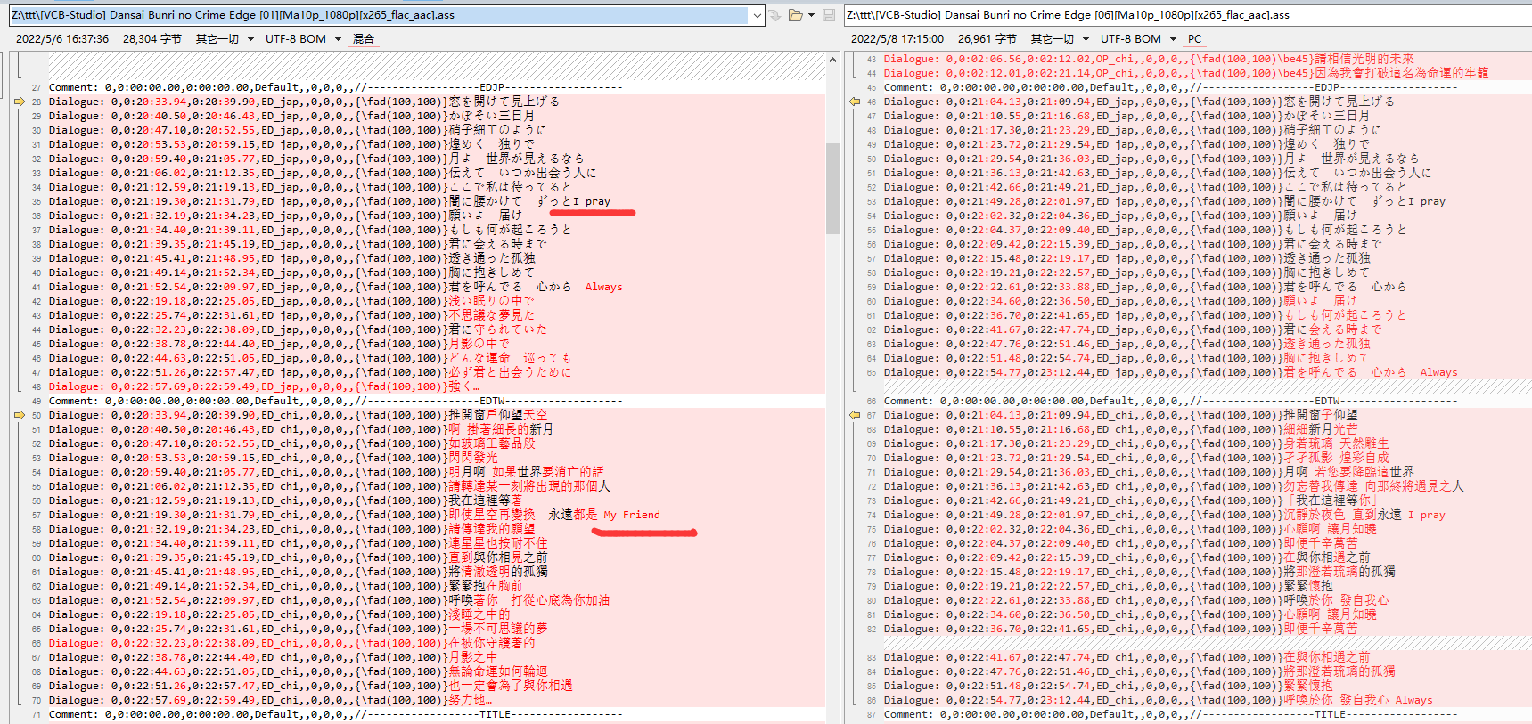This screenshot has height=724, width=1532.
Task: Select right line 53 ending 'ずっとI pray'
Action: click(x=1208, y=201)
